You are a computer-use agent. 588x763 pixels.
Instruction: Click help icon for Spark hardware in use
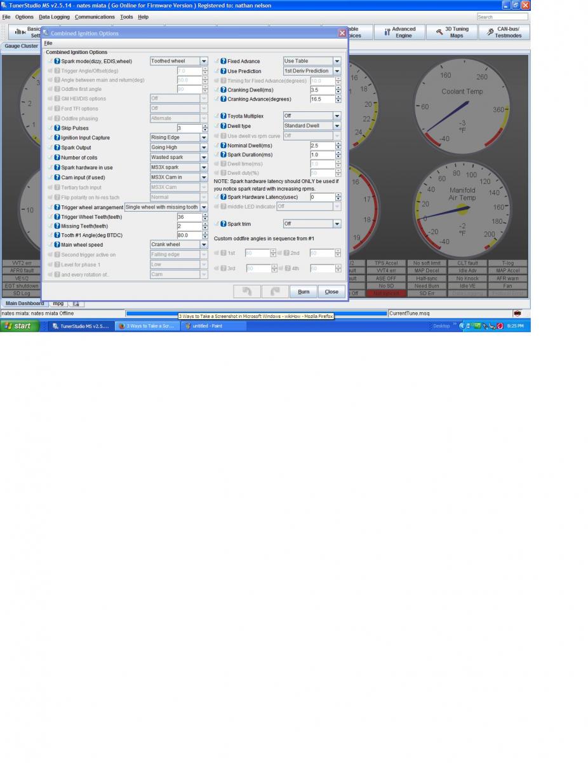tap(57, 167)
